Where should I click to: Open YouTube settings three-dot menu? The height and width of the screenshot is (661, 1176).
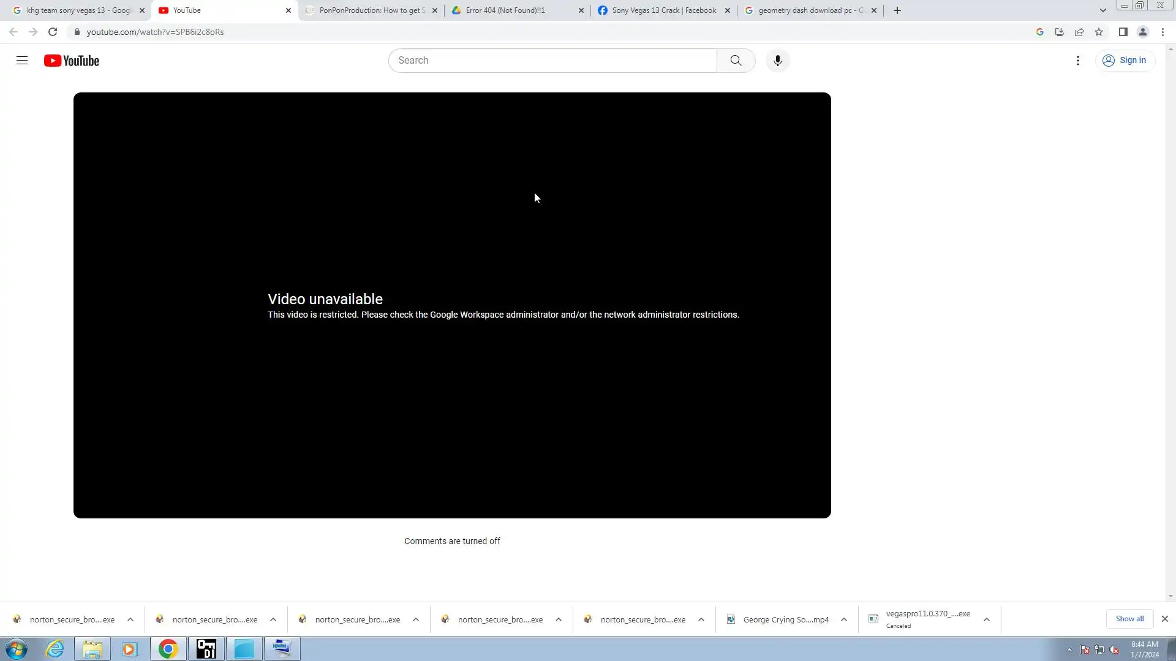tap(1078, 61)
